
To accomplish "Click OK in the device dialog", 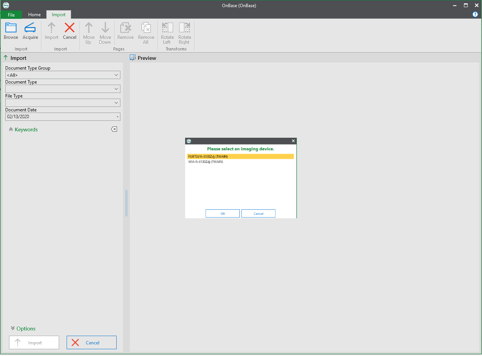I will coord(223,213).
